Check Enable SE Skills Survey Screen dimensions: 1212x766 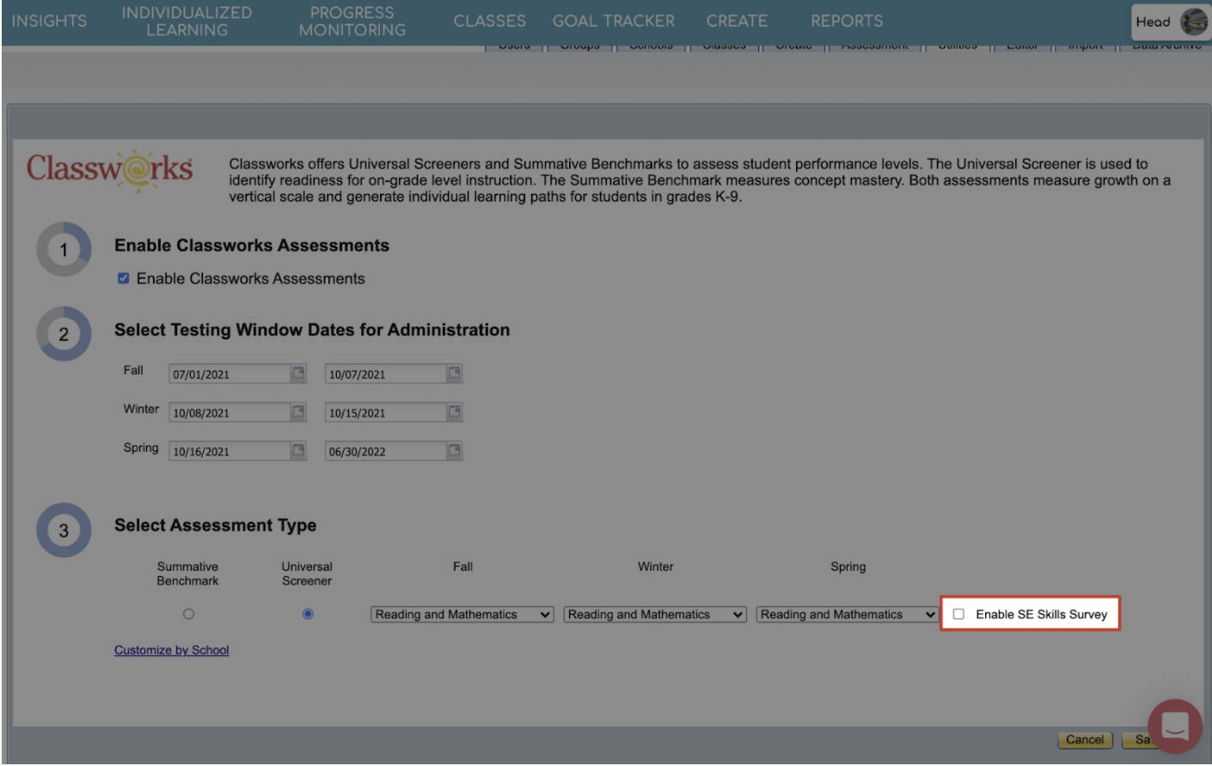click(958, 614)
